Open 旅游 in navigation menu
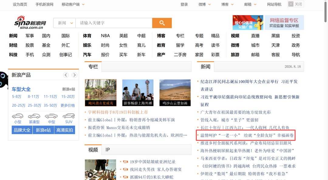 pos(235,55)
